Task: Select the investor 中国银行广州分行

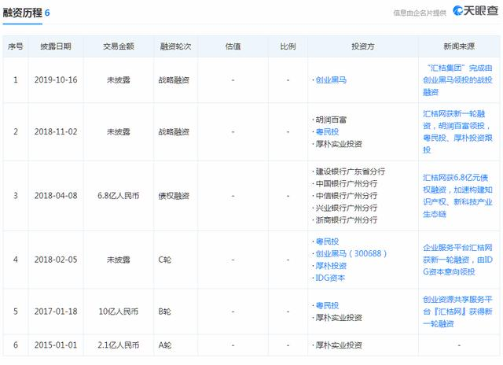Action: click(x=346, y=183)
